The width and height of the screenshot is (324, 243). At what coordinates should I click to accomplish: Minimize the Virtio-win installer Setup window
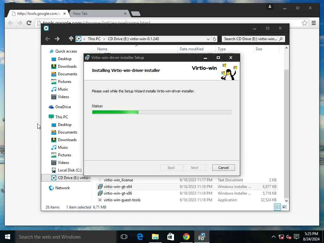pos(205,58)
